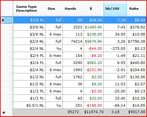Select the -2.91 bb/100 cell
The image size is (147, 117).
[x=115, y=70]
